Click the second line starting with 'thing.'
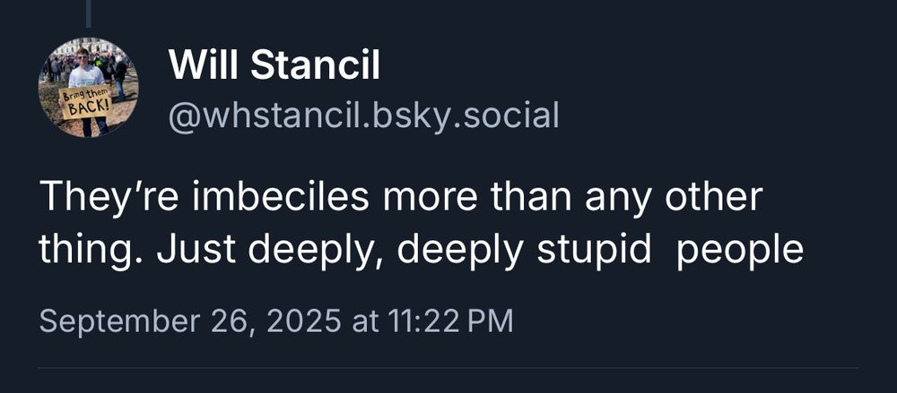 pos(421,251)
